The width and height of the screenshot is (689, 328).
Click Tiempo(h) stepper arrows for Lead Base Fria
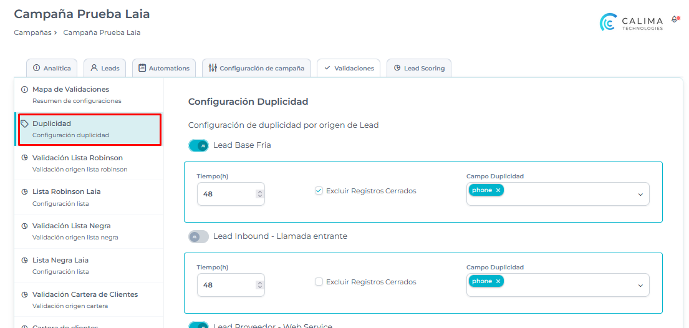point(260,194)
